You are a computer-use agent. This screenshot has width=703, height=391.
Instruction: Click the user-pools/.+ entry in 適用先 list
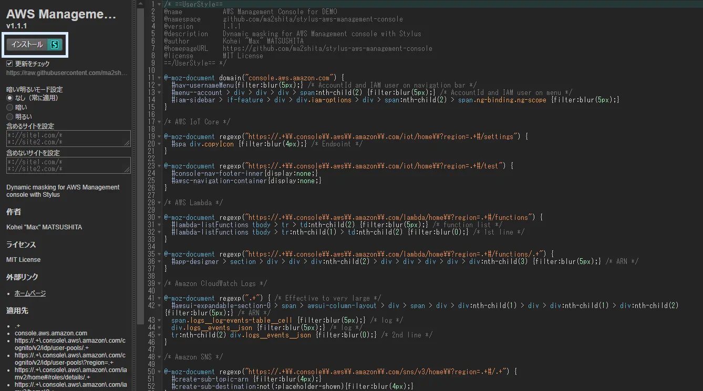pos(70,344)
